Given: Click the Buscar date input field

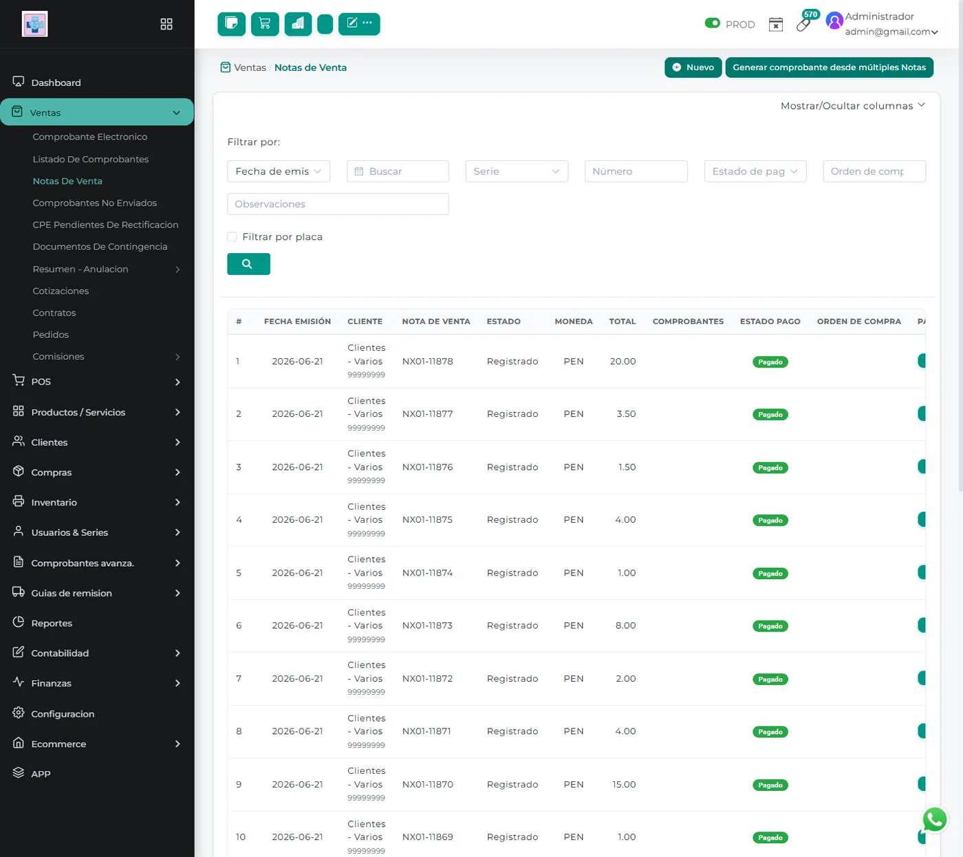Looking at the screenshot, I should pyautogui.click(x=398, y=171).
